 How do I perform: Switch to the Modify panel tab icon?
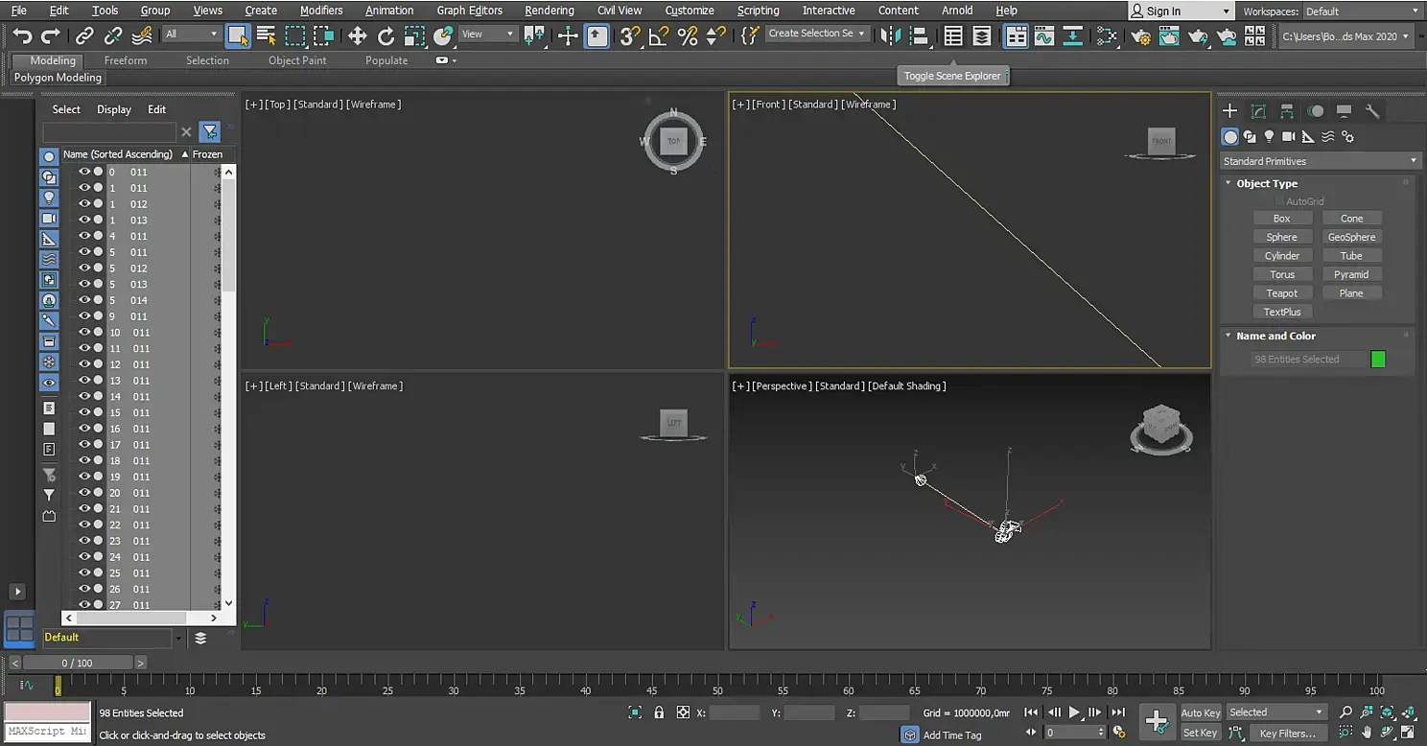click(1258, 111)
